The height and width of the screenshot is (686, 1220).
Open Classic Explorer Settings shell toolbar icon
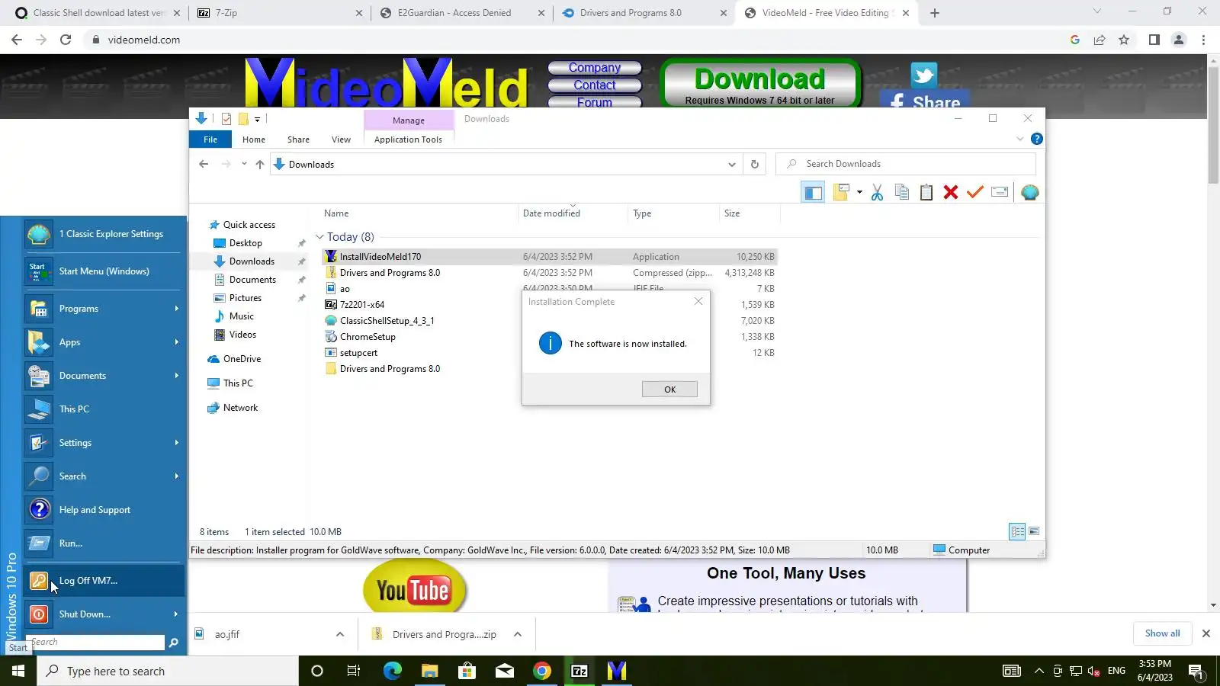pos(1029,193)
